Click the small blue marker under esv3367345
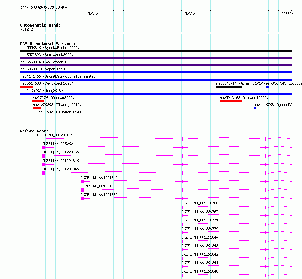Image resolution: width=302 pixels, height=279 pixels. [267, 87]
